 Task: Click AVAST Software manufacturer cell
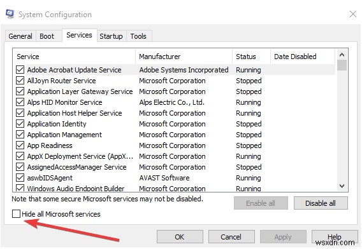pyautogui.click(x=164, y=178)
